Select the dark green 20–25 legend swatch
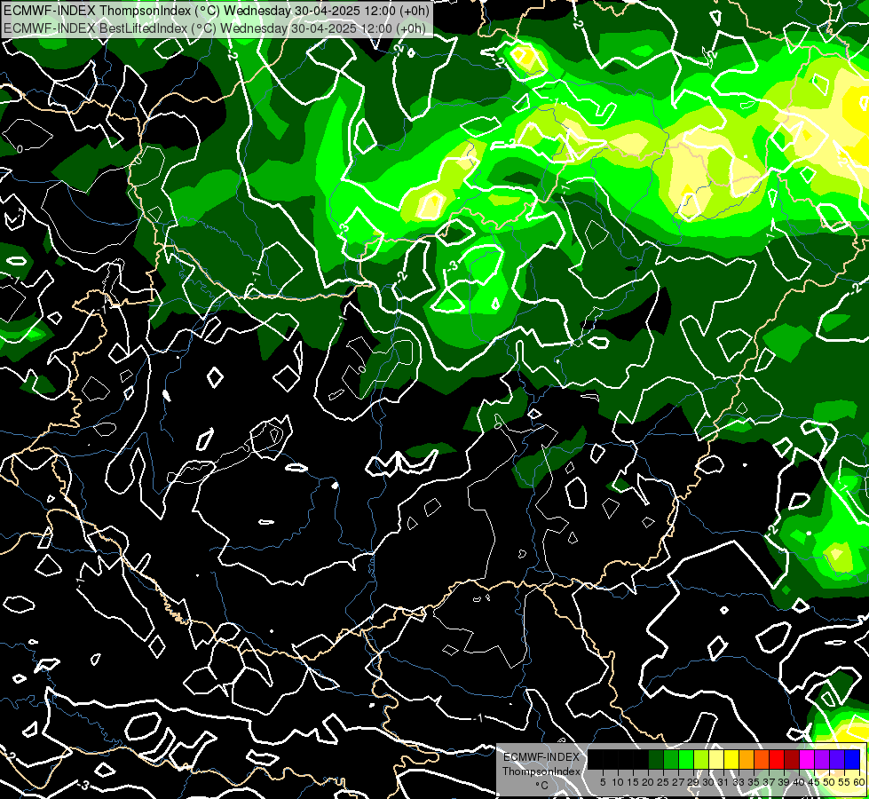Viewport: 869px width, 799px height. click(x=656, y=759)
